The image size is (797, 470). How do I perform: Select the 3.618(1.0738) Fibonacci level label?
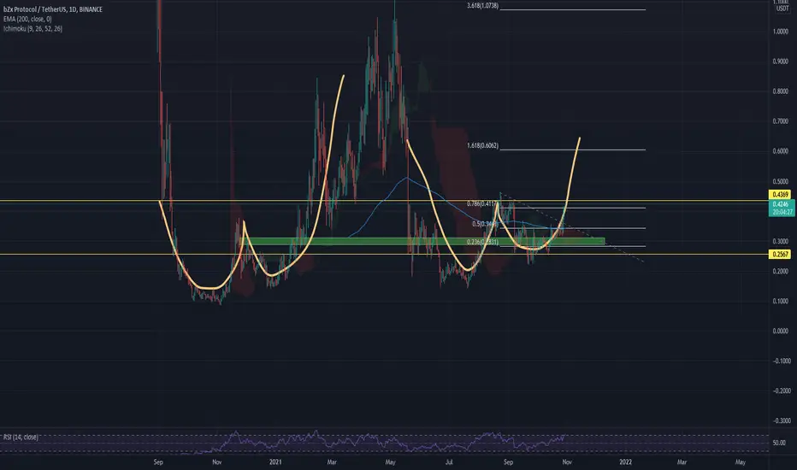pos(483,6)
